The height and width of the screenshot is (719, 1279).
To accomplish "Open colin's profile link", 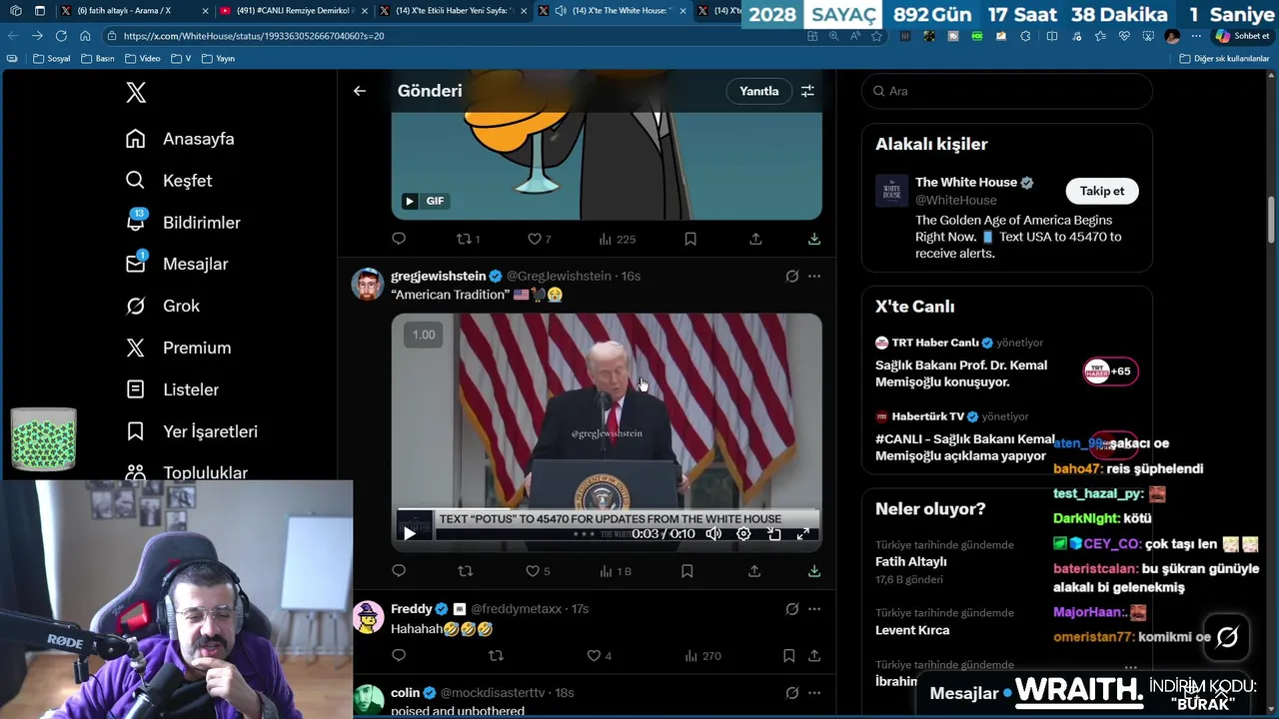I will [406, 693].
